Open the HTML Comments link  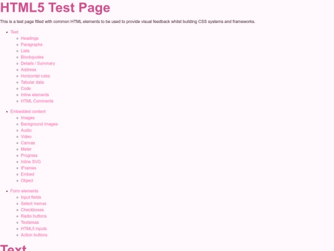coord(37,101)
